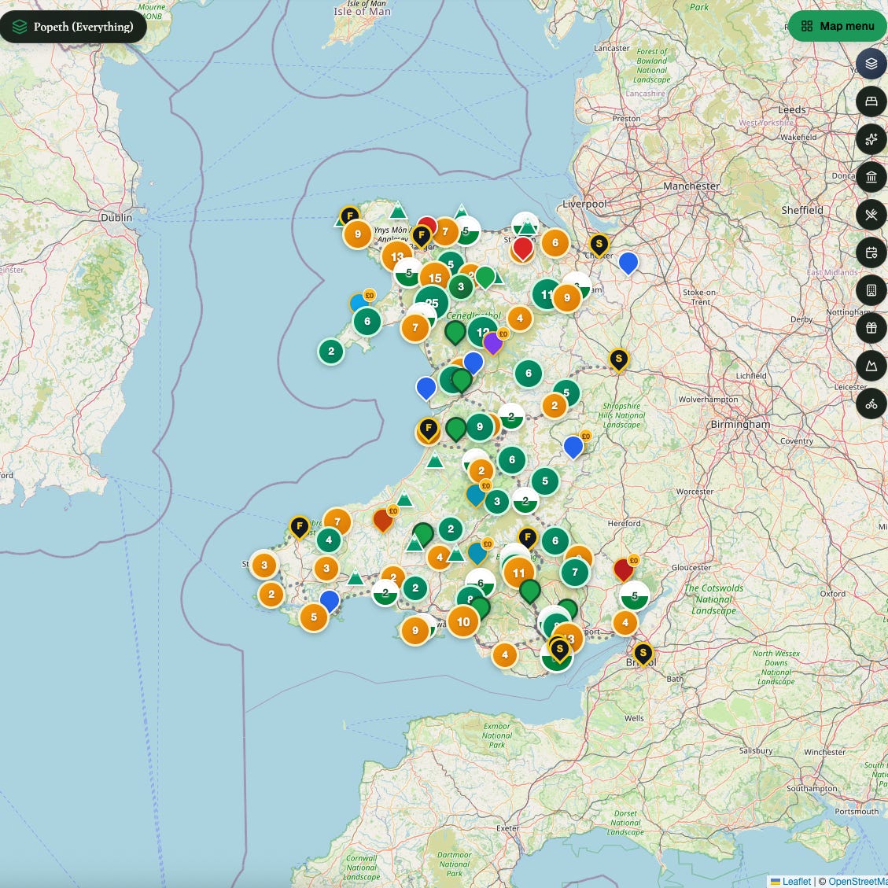Expand the half-green 5 cluster near Severn

[x=634, y=595]
